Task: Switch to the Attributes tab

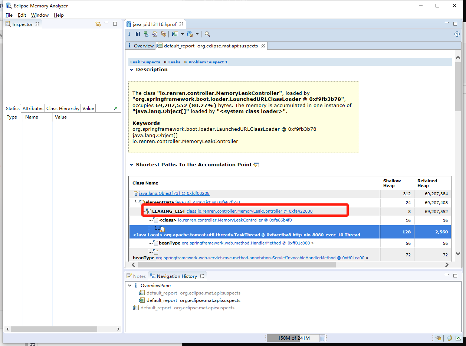Action: [x=33, y=108]
